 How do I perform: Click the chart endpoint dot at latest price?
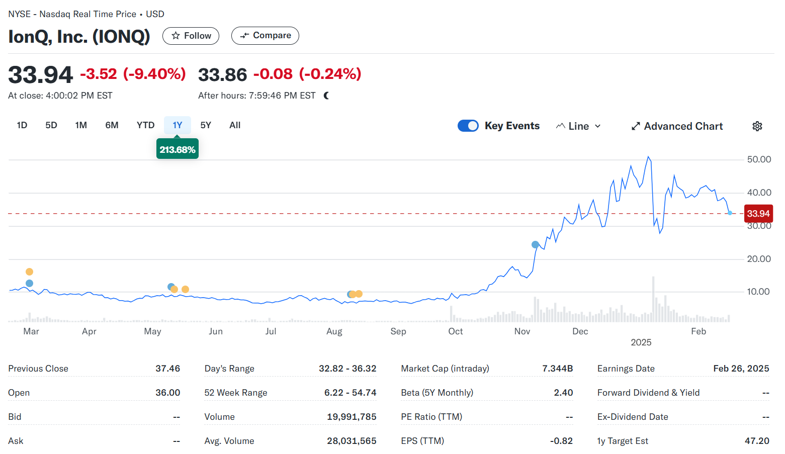[x=730, y=213]
